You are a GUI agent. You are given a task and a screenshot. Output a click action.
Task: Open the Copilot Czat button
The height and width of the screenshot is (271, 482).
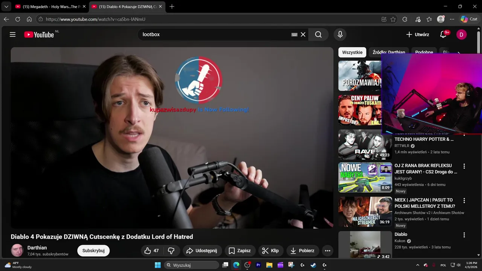point(469,19)
